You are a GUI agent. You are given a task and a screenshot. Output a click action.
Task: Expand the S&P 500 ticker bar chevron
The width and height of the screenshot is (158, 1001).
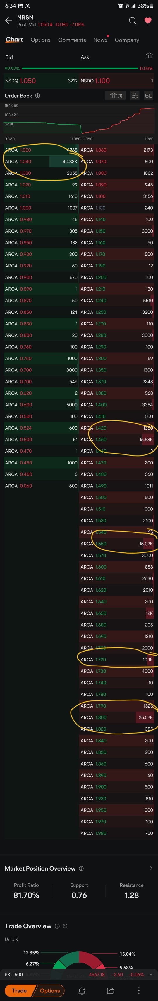tap(151, 975)
